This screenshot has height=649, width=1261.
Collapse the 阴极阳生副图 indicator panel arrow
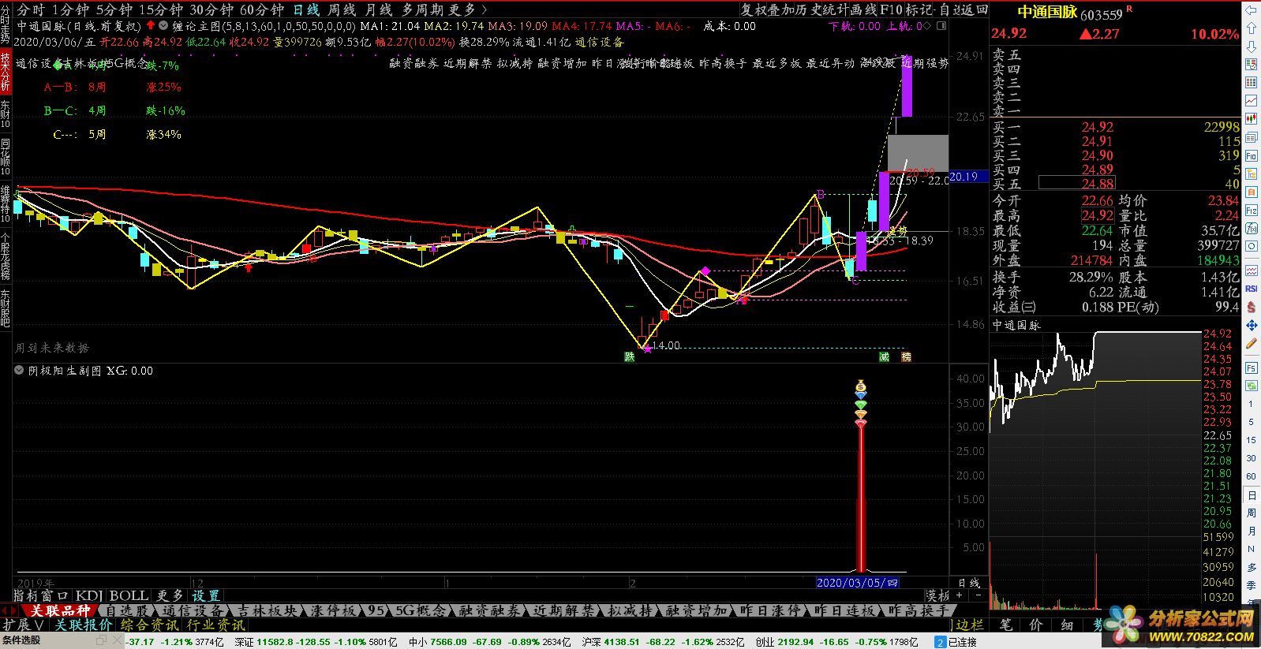[x=20, y=371]
